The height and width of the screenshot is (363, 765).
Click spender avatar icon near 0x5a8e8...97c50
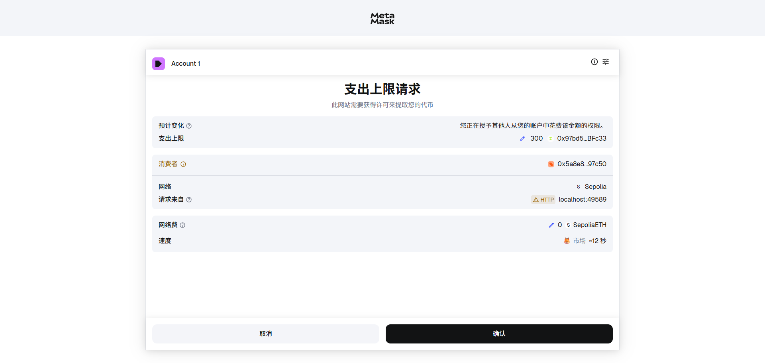click(x=551, y=164)
